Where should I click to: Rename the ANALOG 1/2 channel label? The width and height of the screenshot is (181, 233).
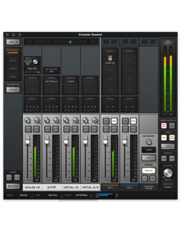tap(32, 188)
